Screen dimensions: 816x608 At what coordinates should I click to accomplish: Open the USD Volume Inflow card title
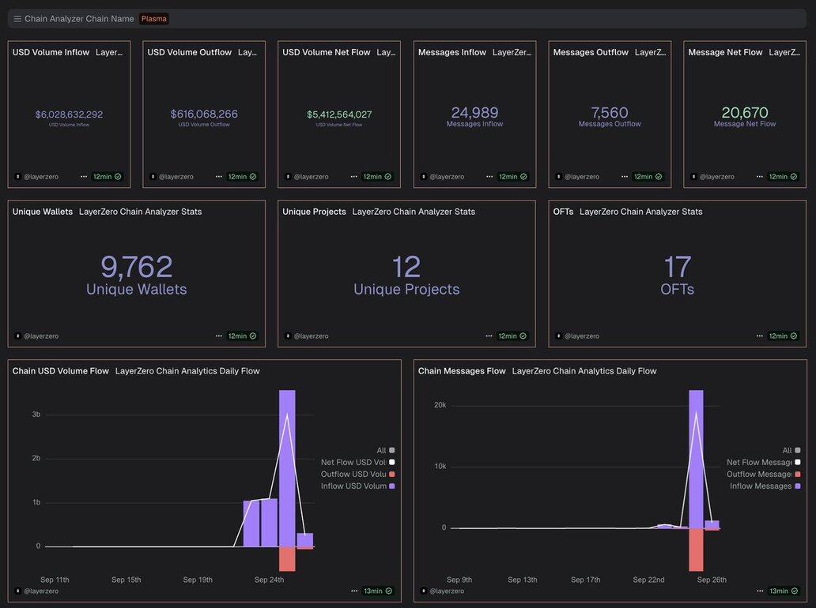coord(51,52)
